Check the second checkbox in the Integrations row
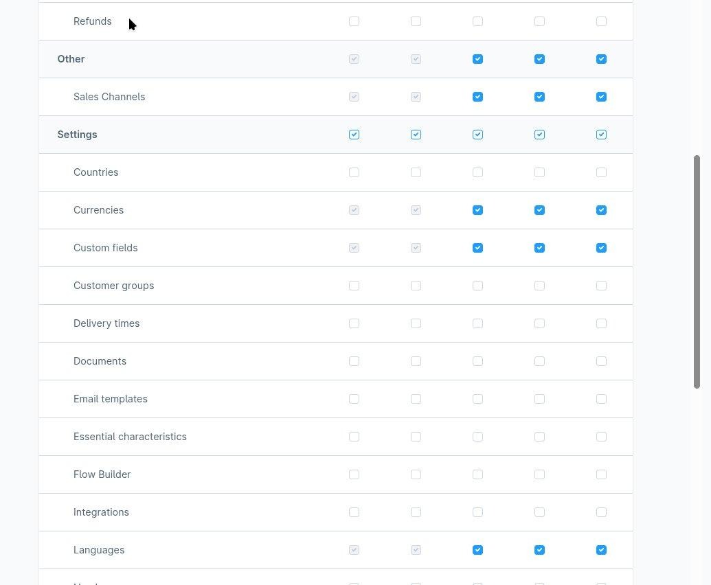The image size is (711, 585). point(416,512)
